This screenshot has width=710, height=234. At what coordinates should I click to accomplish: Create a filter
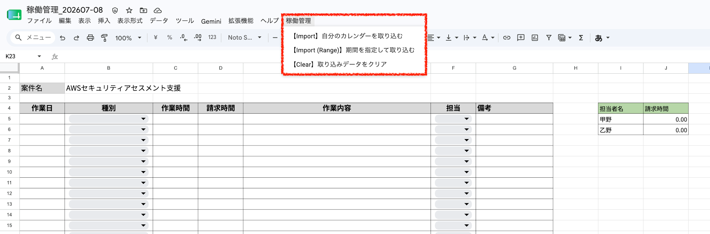[549, 38]
